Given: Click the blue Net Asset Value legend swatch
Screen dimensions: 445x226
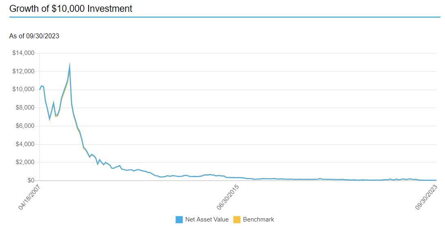Looking at the screenshot, I should click(179, 219).
